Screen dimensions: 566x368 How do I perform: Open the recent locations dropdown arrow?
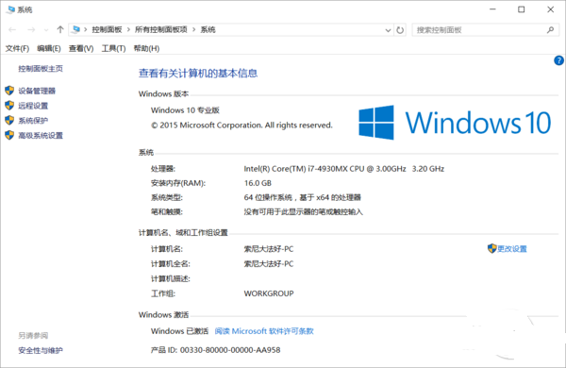(x=46, y=30)
